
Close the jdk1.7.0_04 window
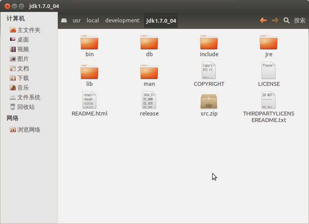coord(7,6)
